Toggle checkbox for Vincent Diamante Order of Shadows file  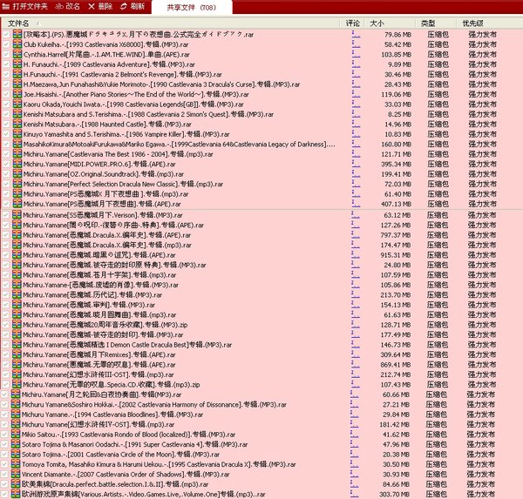tap(4, 475)
